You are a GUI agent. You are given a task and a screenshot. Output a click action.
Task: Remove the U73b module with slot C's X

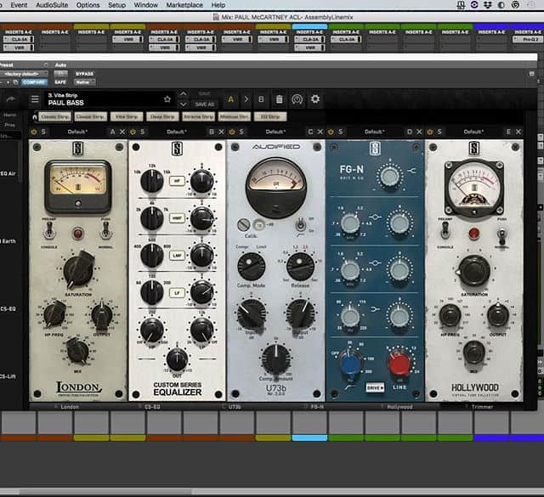pos(320,132)
